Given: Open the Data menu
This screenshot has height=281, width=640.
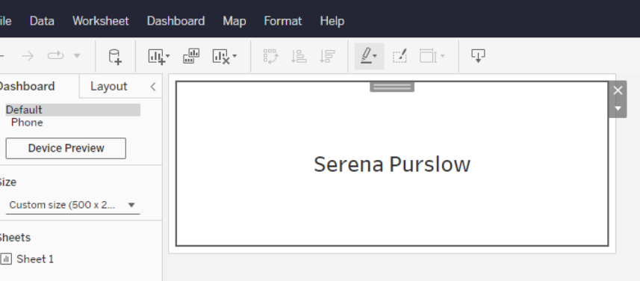Looking at the screenshot, I should 42,21.
